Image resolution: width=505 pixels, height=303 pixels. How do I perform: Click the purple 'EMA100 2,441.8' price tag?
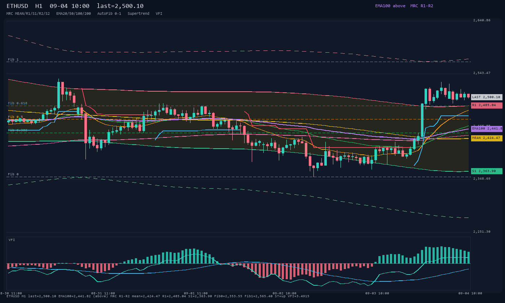click(487, 128)
